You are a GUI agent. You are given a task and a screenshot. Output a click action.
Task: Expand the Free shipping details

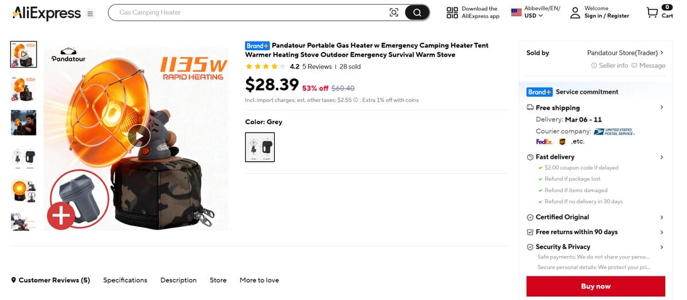[661, 107]
